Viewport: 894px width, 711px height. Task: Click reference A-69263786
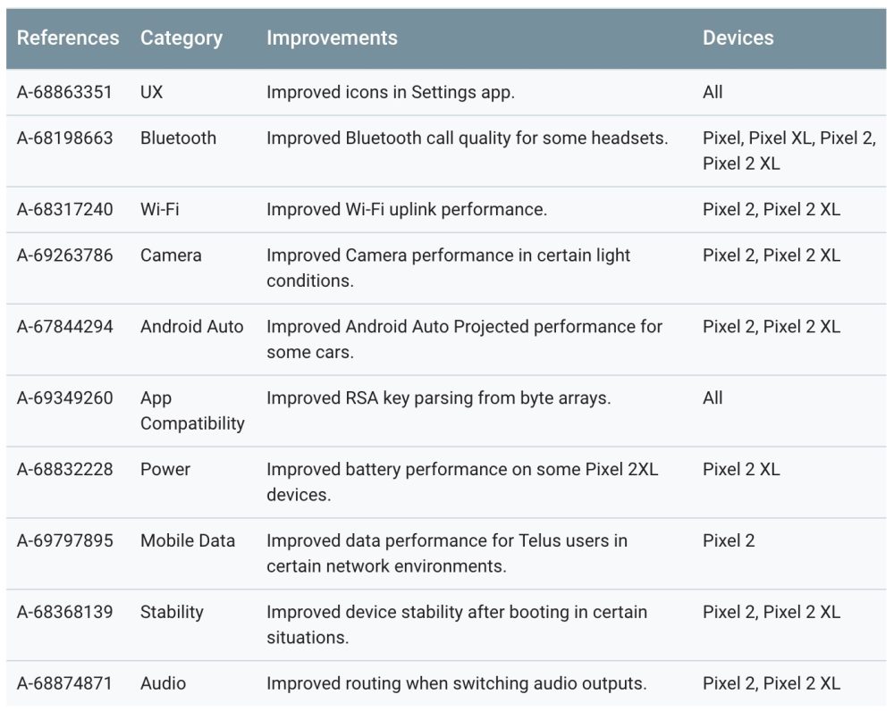pyautogui.click(x=65, y=255)
